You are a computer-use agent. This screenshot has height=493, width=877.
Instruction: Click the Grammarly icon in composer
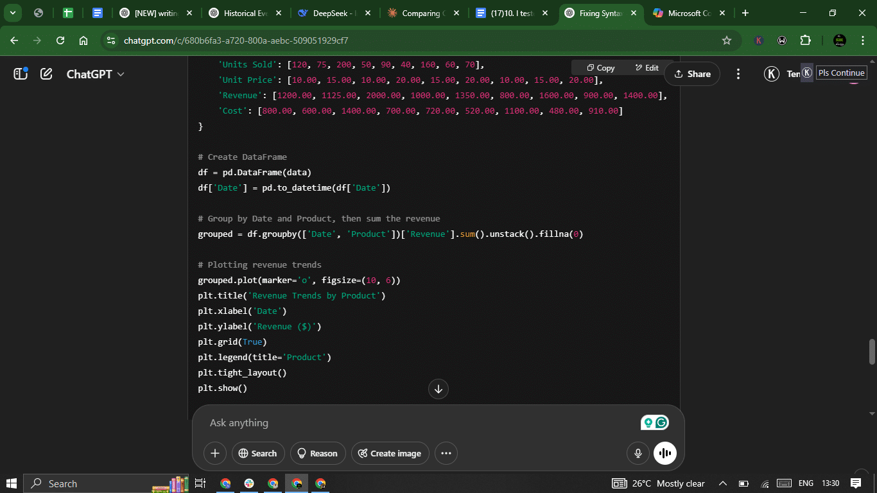[662, 422]
